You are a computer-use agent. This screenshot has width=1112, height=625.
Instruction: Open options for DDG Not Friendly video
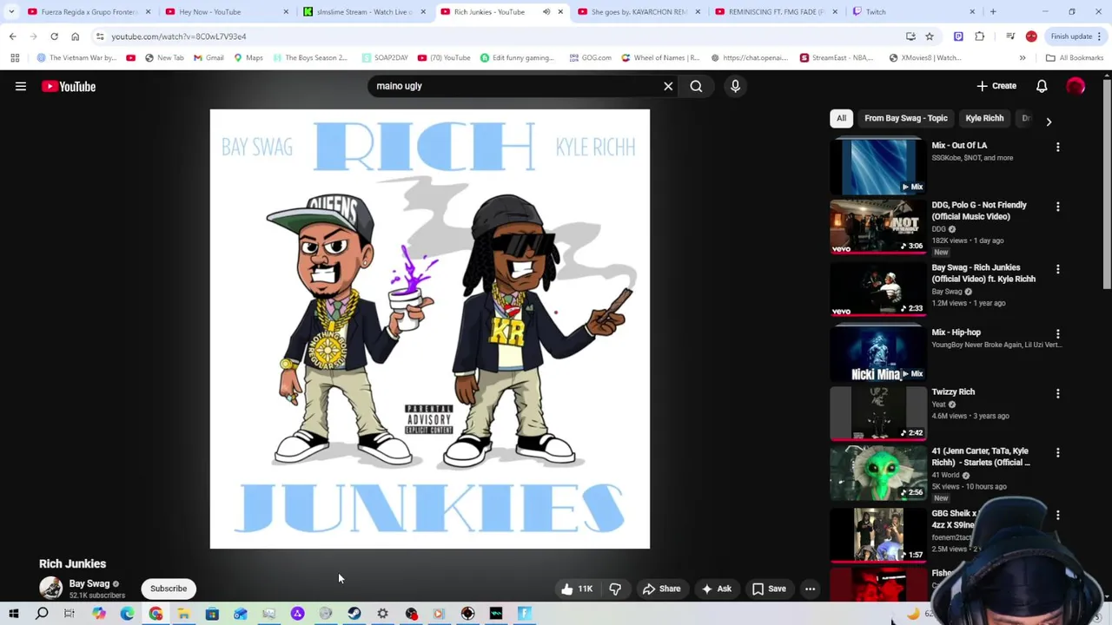pyautogui.click(x=1057, y=207)
